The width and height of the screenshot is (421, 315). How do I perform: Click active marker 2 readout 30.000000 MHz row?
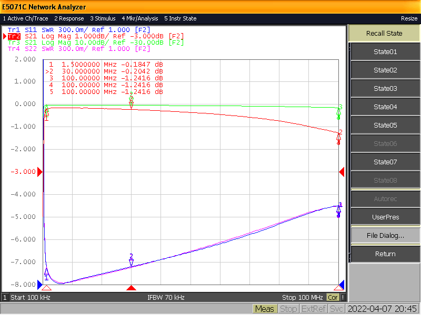[104, 71]
